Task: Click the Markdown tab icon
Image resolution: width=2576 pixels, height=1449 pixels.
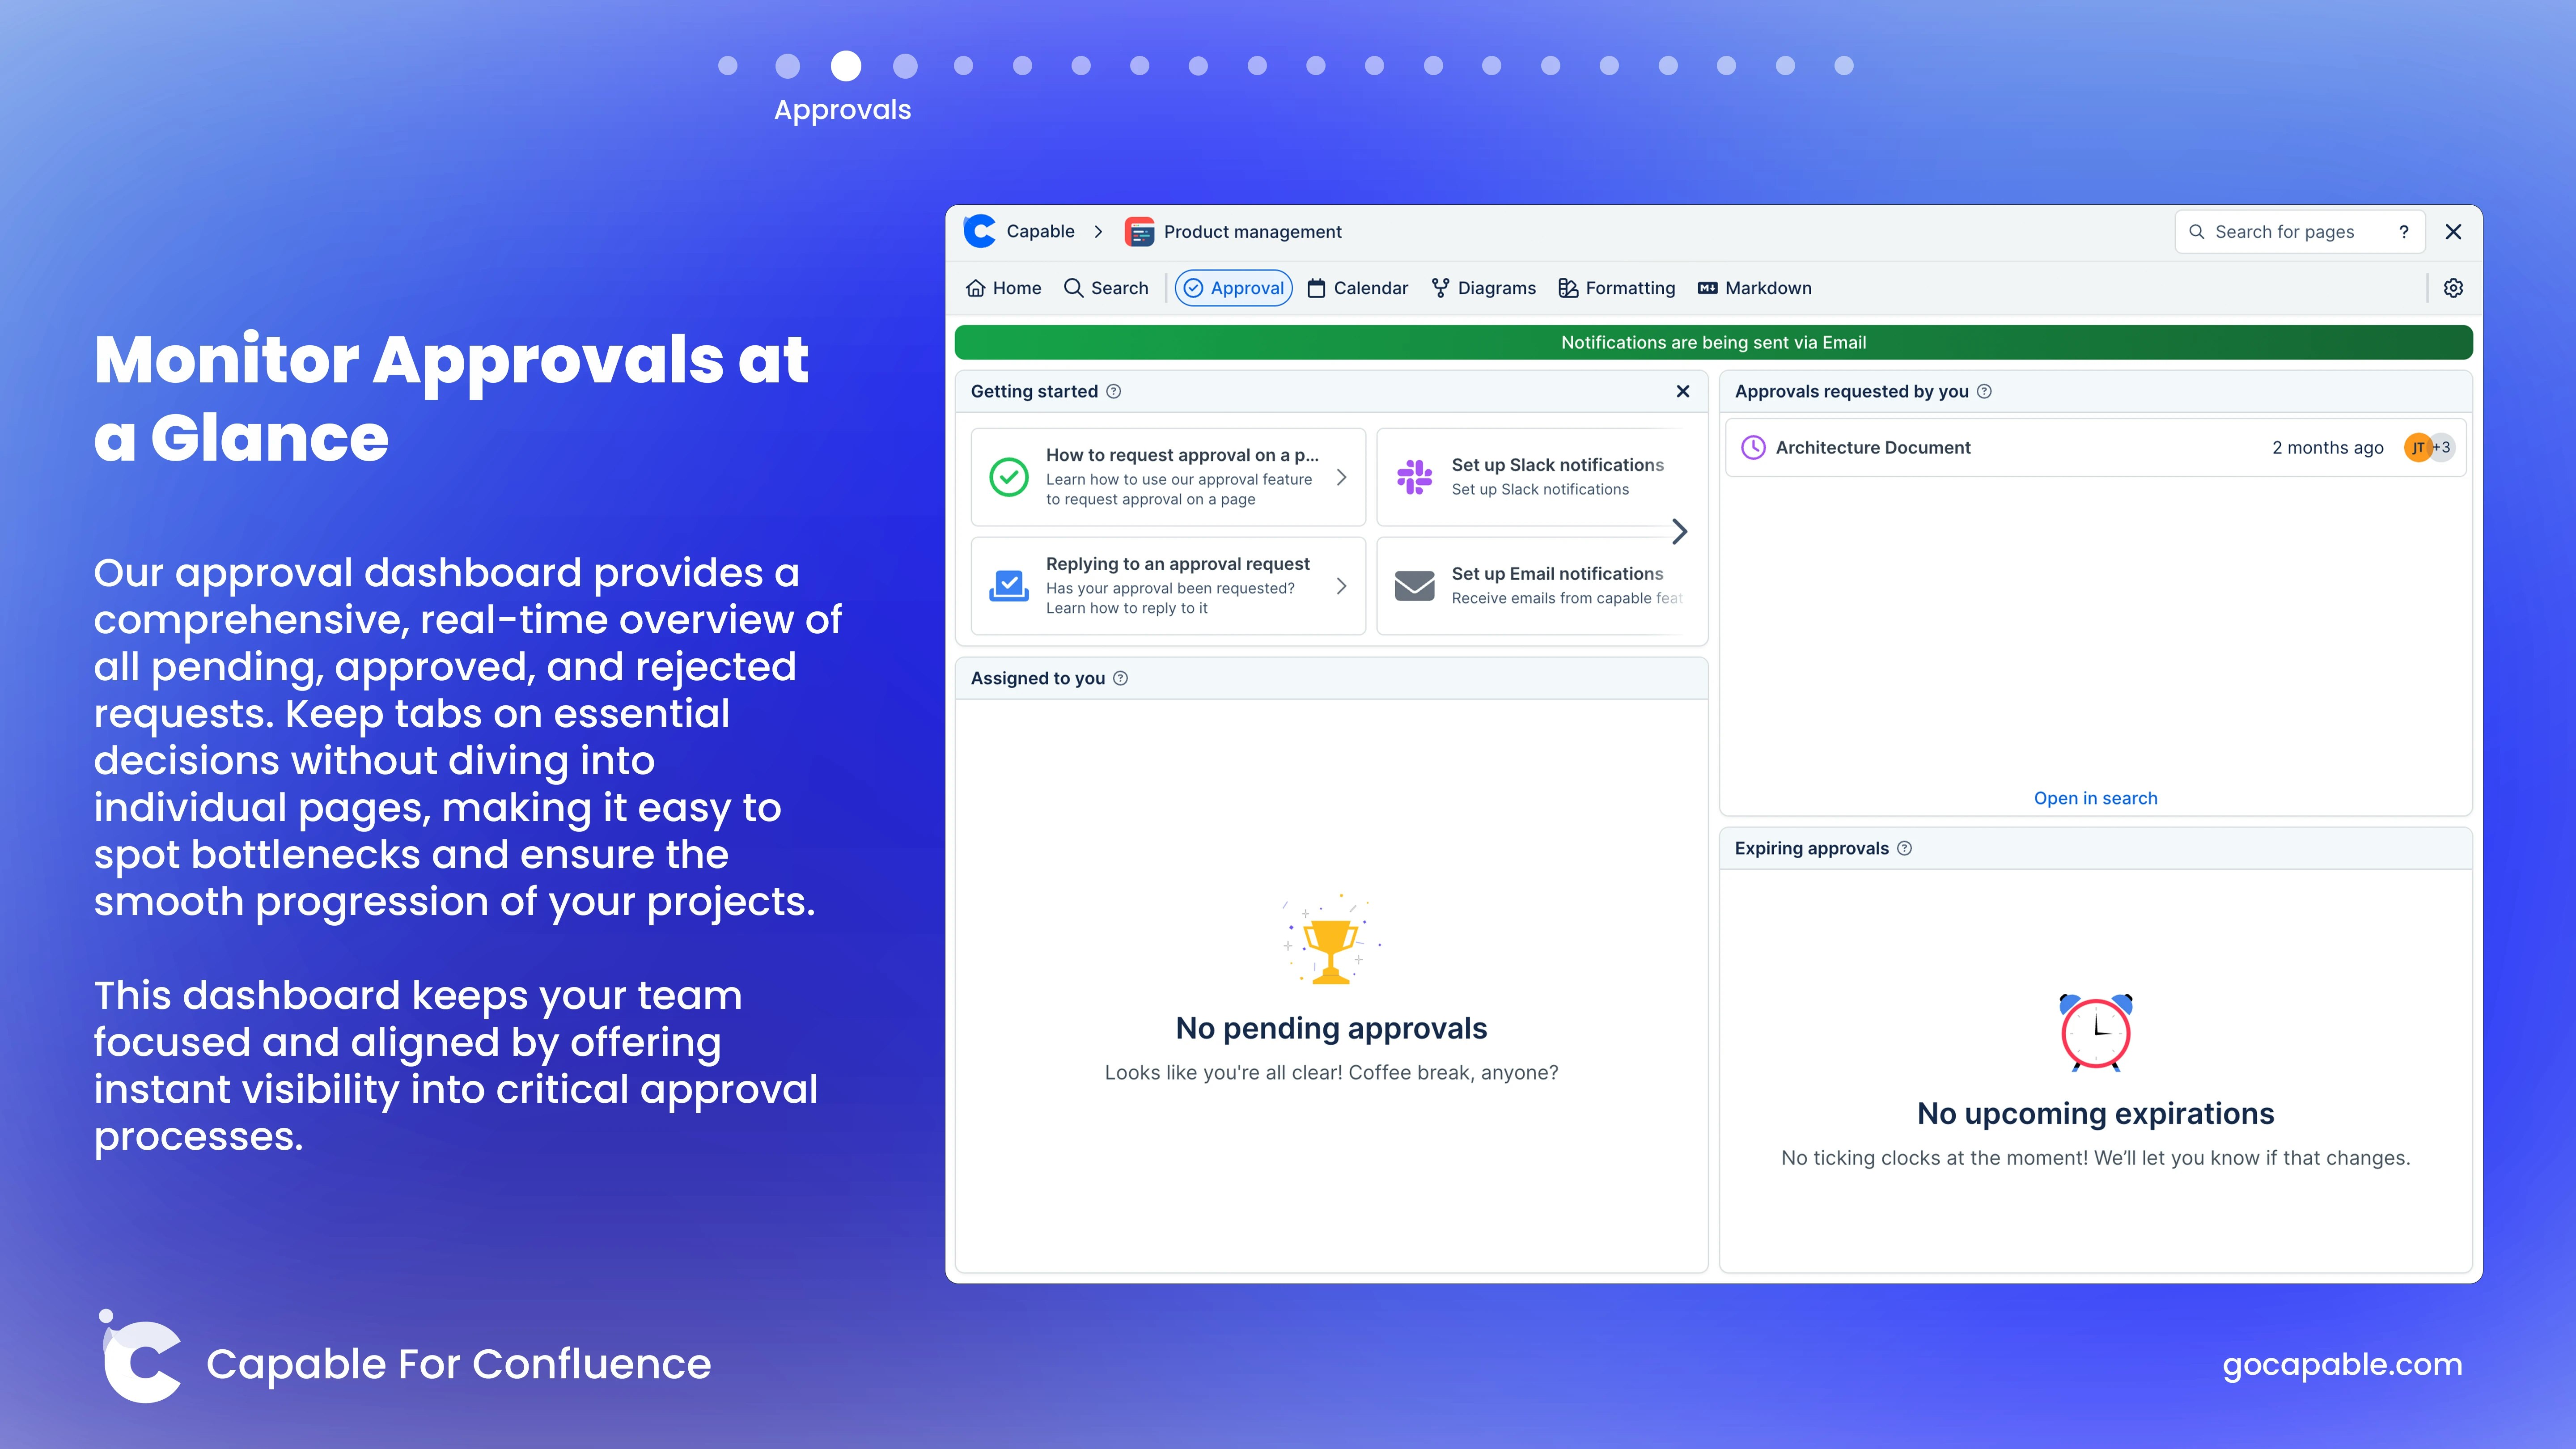Action: (x=1708, y=288)
